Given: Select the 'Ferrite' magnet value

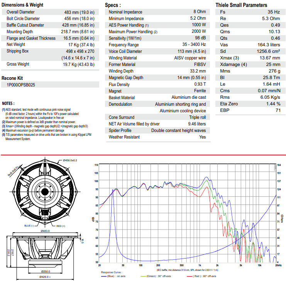Looking at the screenshot, I should click(200, 91).
